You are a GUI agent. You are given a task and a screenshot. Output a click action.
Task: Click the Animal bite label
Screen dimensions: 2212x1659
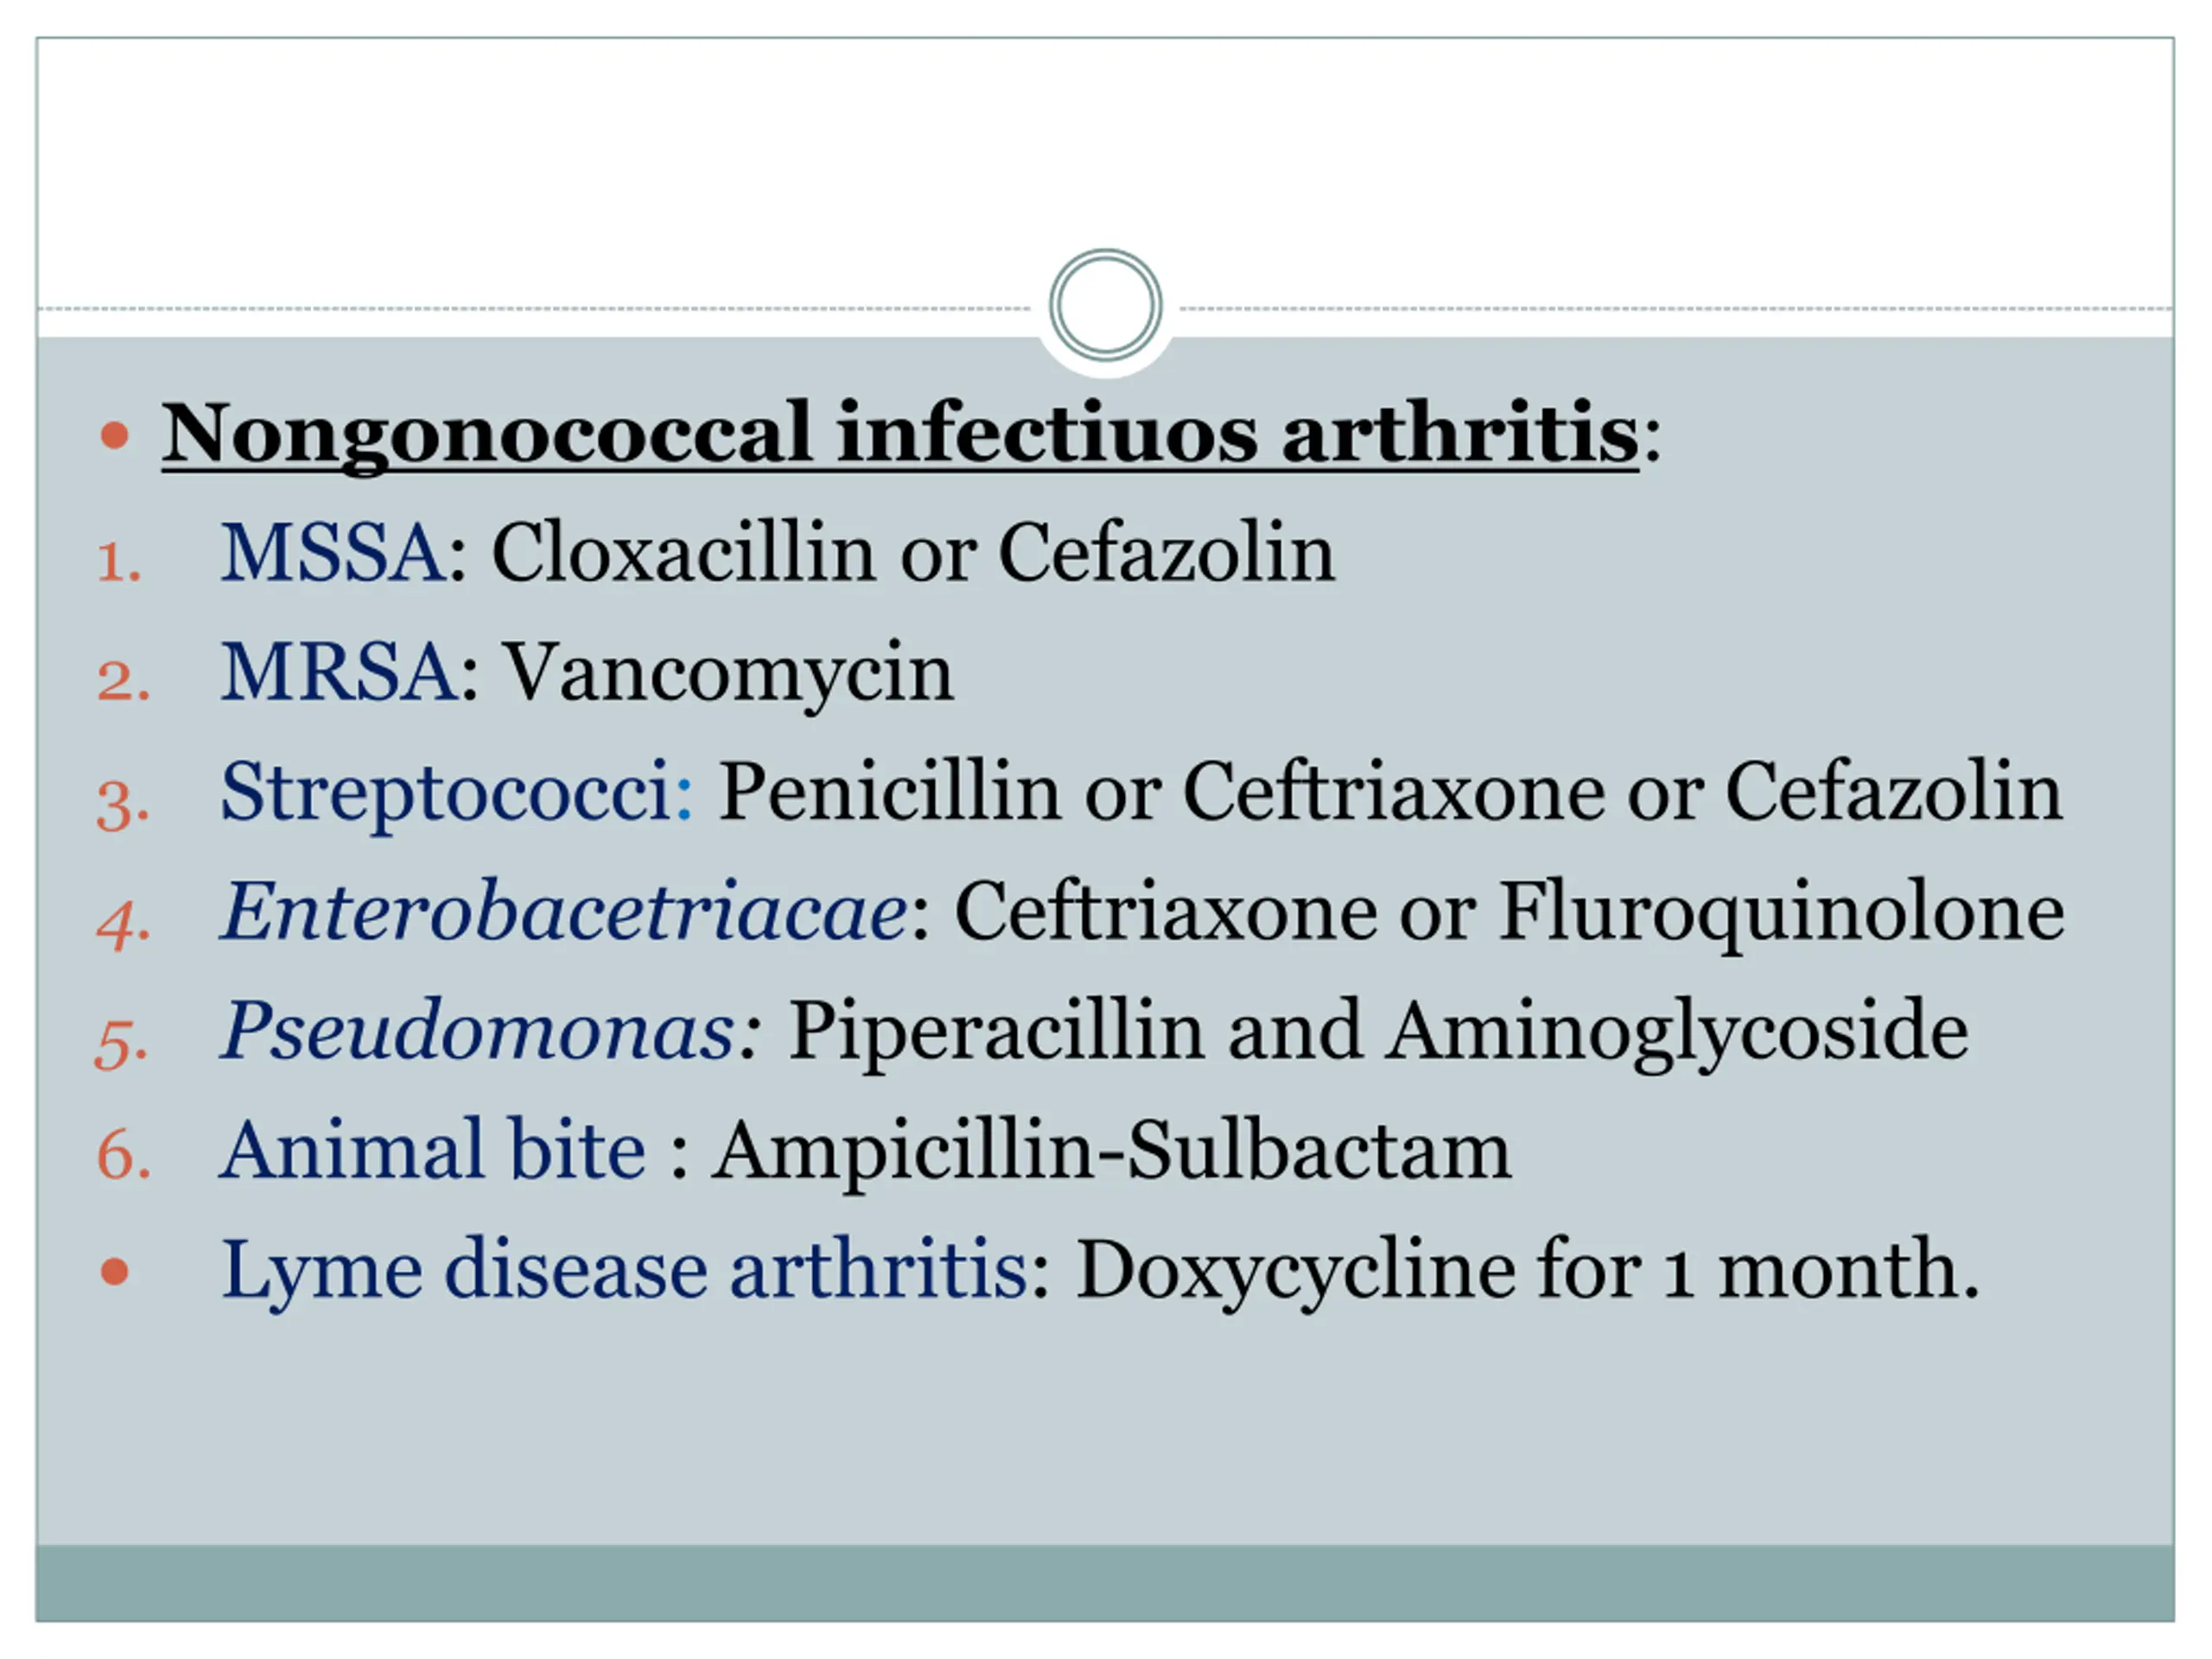[x=433, y=1150]
